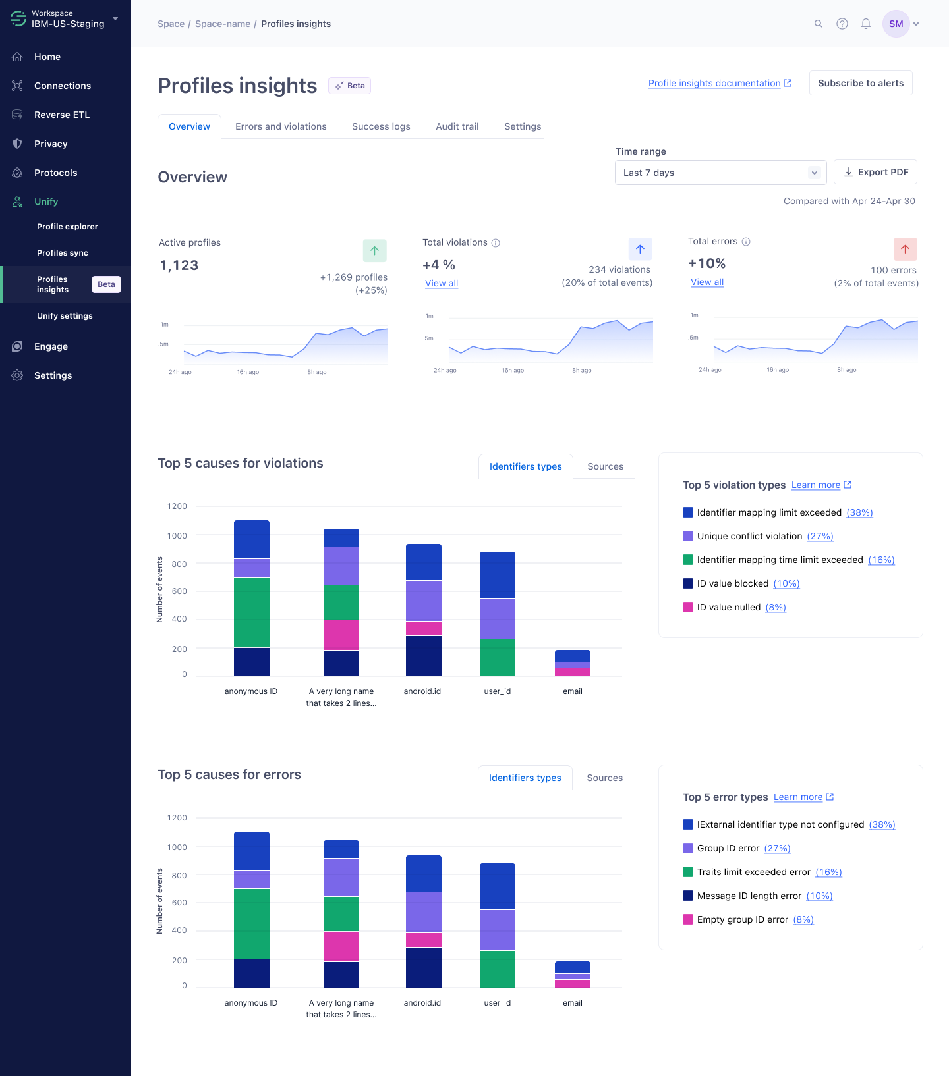Switch to Errors and violations tab
This screenshot has width=949, height=1076.
pos(281,126)
